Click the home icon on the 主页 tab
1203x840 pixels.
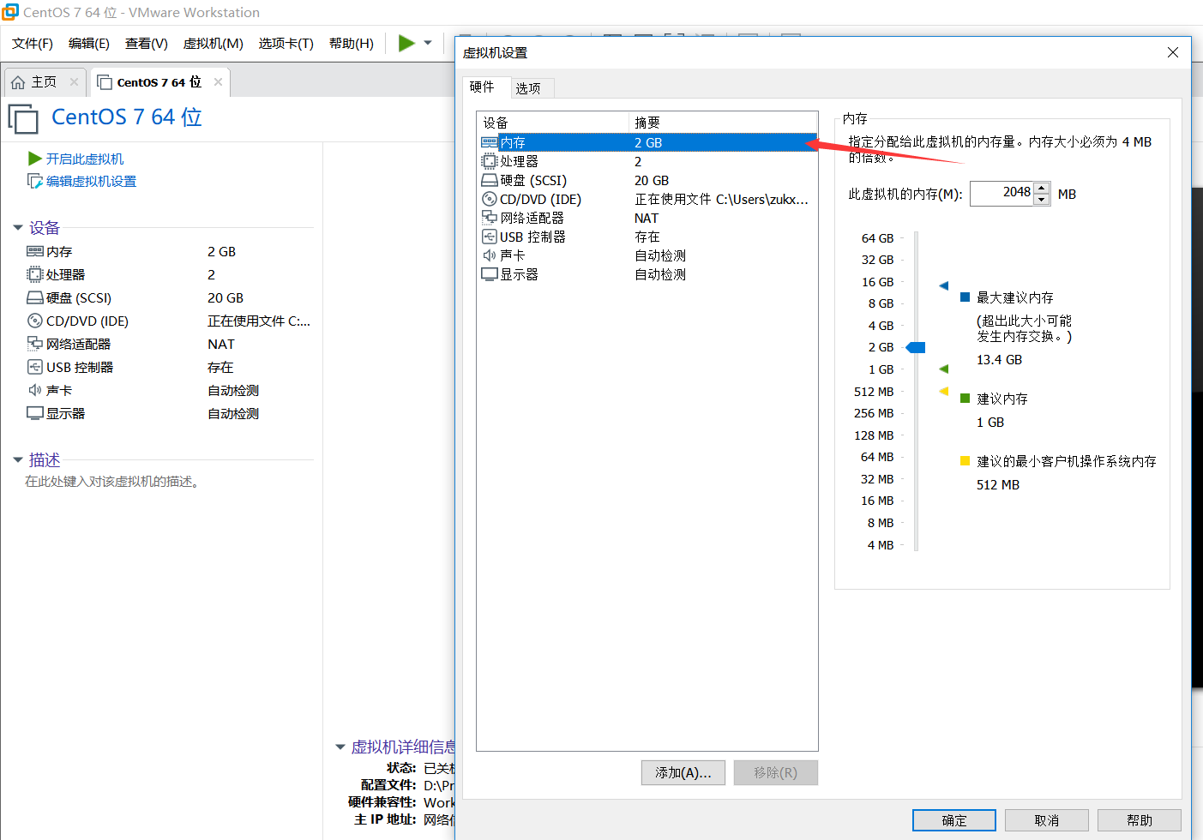[18, 82]
